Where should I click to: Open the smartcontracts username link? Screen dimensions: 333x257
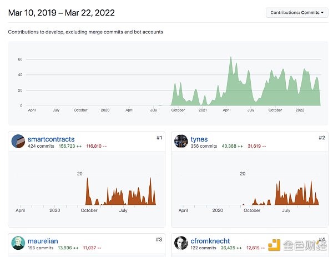pos(51,139)
